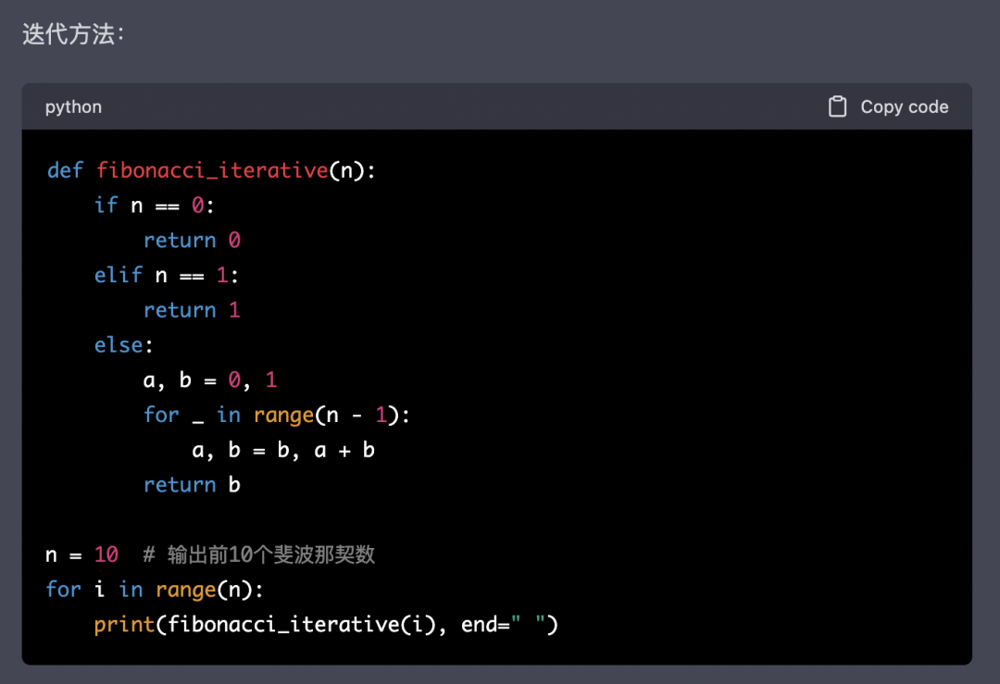Click the n = 10 assignment
Viewport: 1000px width, 684px height.
tap(81, 554)
